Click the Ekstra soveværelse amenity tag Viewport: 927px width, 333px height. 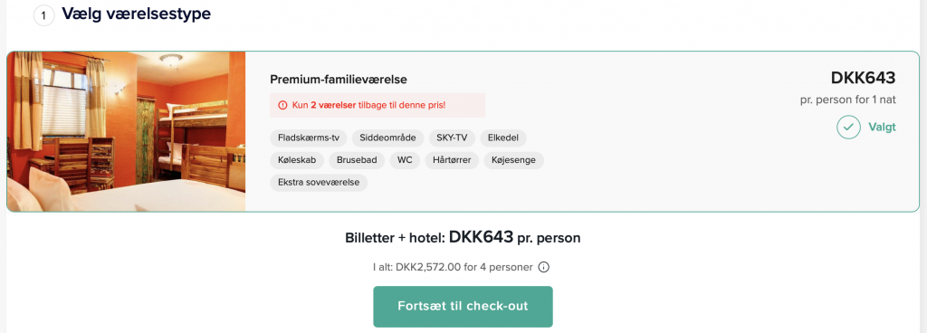click(x=319, y=183)
